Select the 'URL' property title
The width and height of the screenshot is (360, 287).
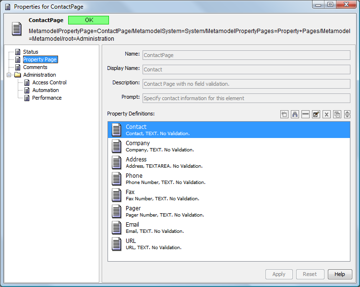[131, 241]
